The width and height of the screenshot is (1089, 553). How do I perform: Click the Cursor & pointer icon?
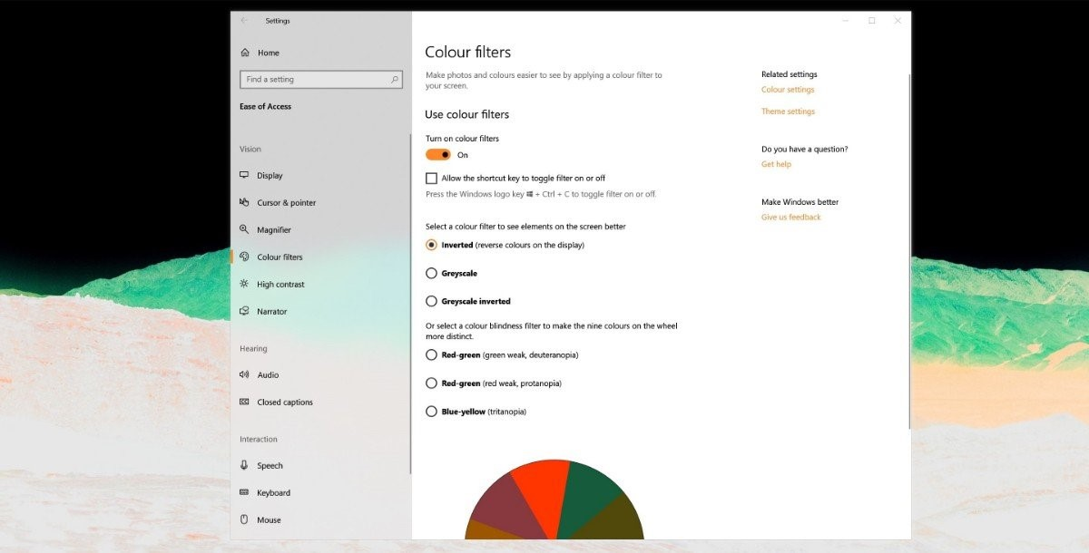pos(245,202)
